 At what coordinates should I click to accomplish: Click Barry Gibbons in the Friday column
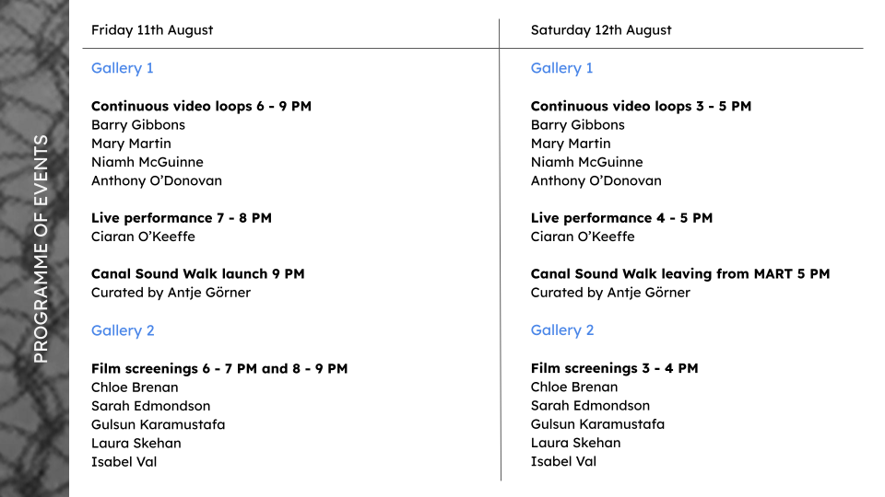[x=138, y=125]
